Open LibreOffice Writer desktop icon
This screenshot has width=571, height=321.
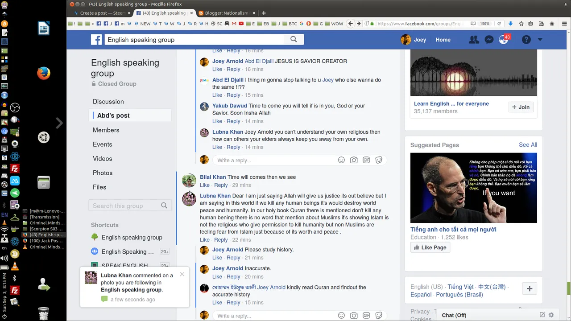(x=43, y=29)
